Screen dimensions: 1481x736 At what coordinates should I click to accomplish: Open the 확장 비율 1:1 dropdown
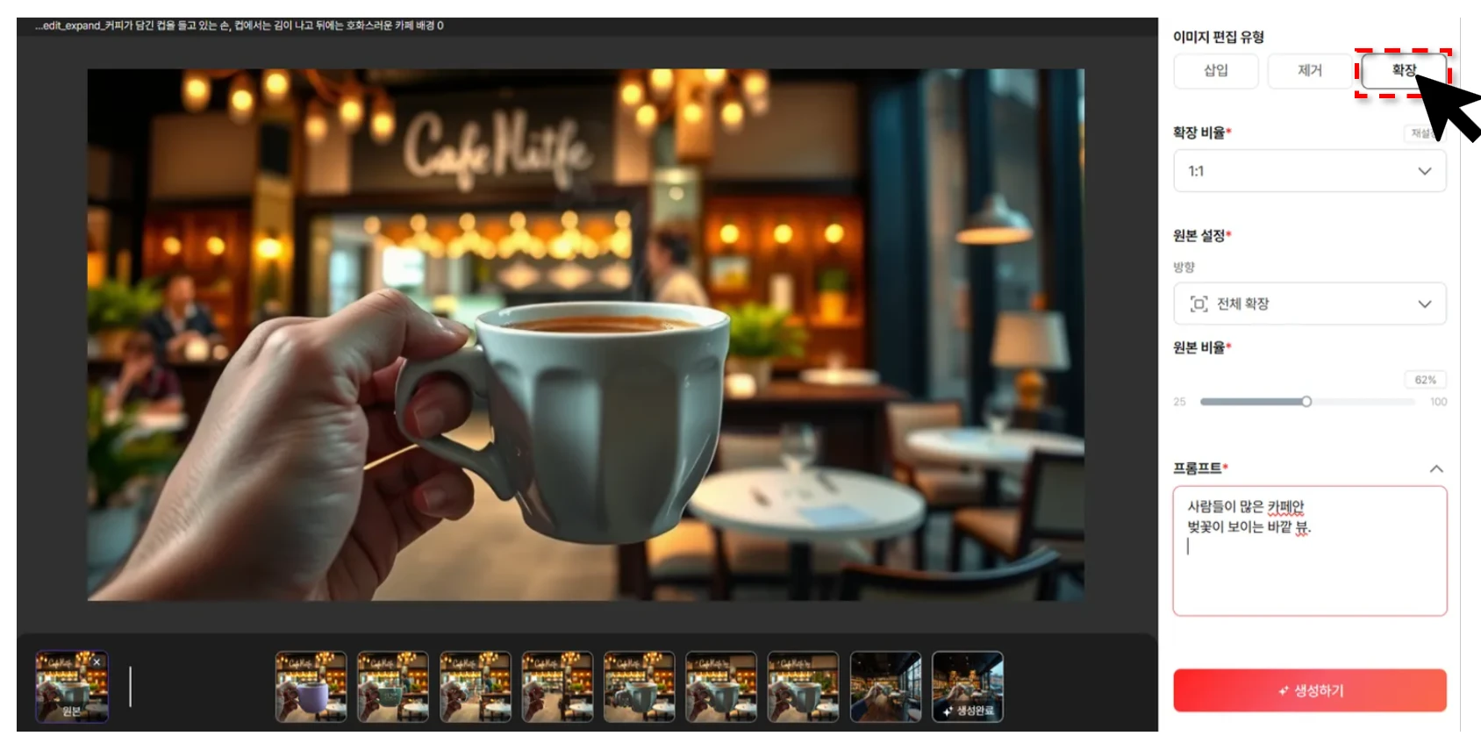click(x=1309, y=171)
